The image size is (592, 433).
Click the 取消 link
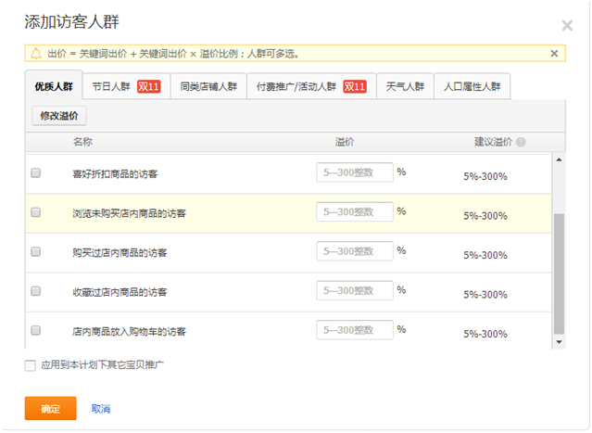tap(101, 409)
